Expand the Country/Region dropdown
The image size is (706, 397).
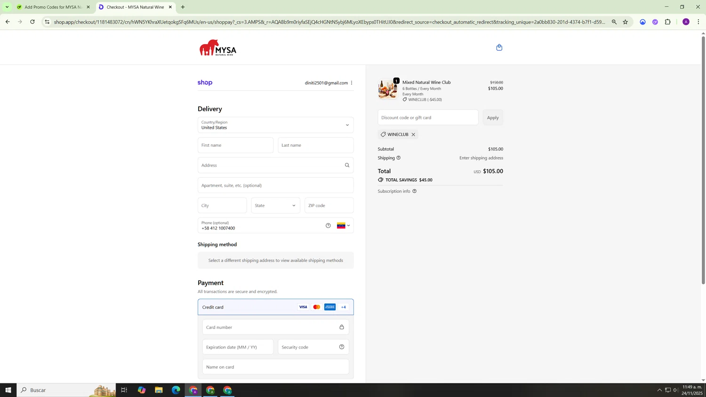pos(275,125)
